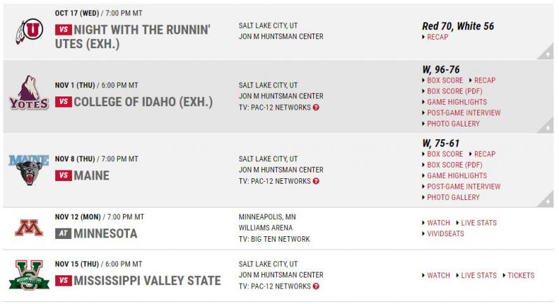Open Box Score (PDF) for Maine game
Screen dimensions: 559x304
[x=455, y=165]
